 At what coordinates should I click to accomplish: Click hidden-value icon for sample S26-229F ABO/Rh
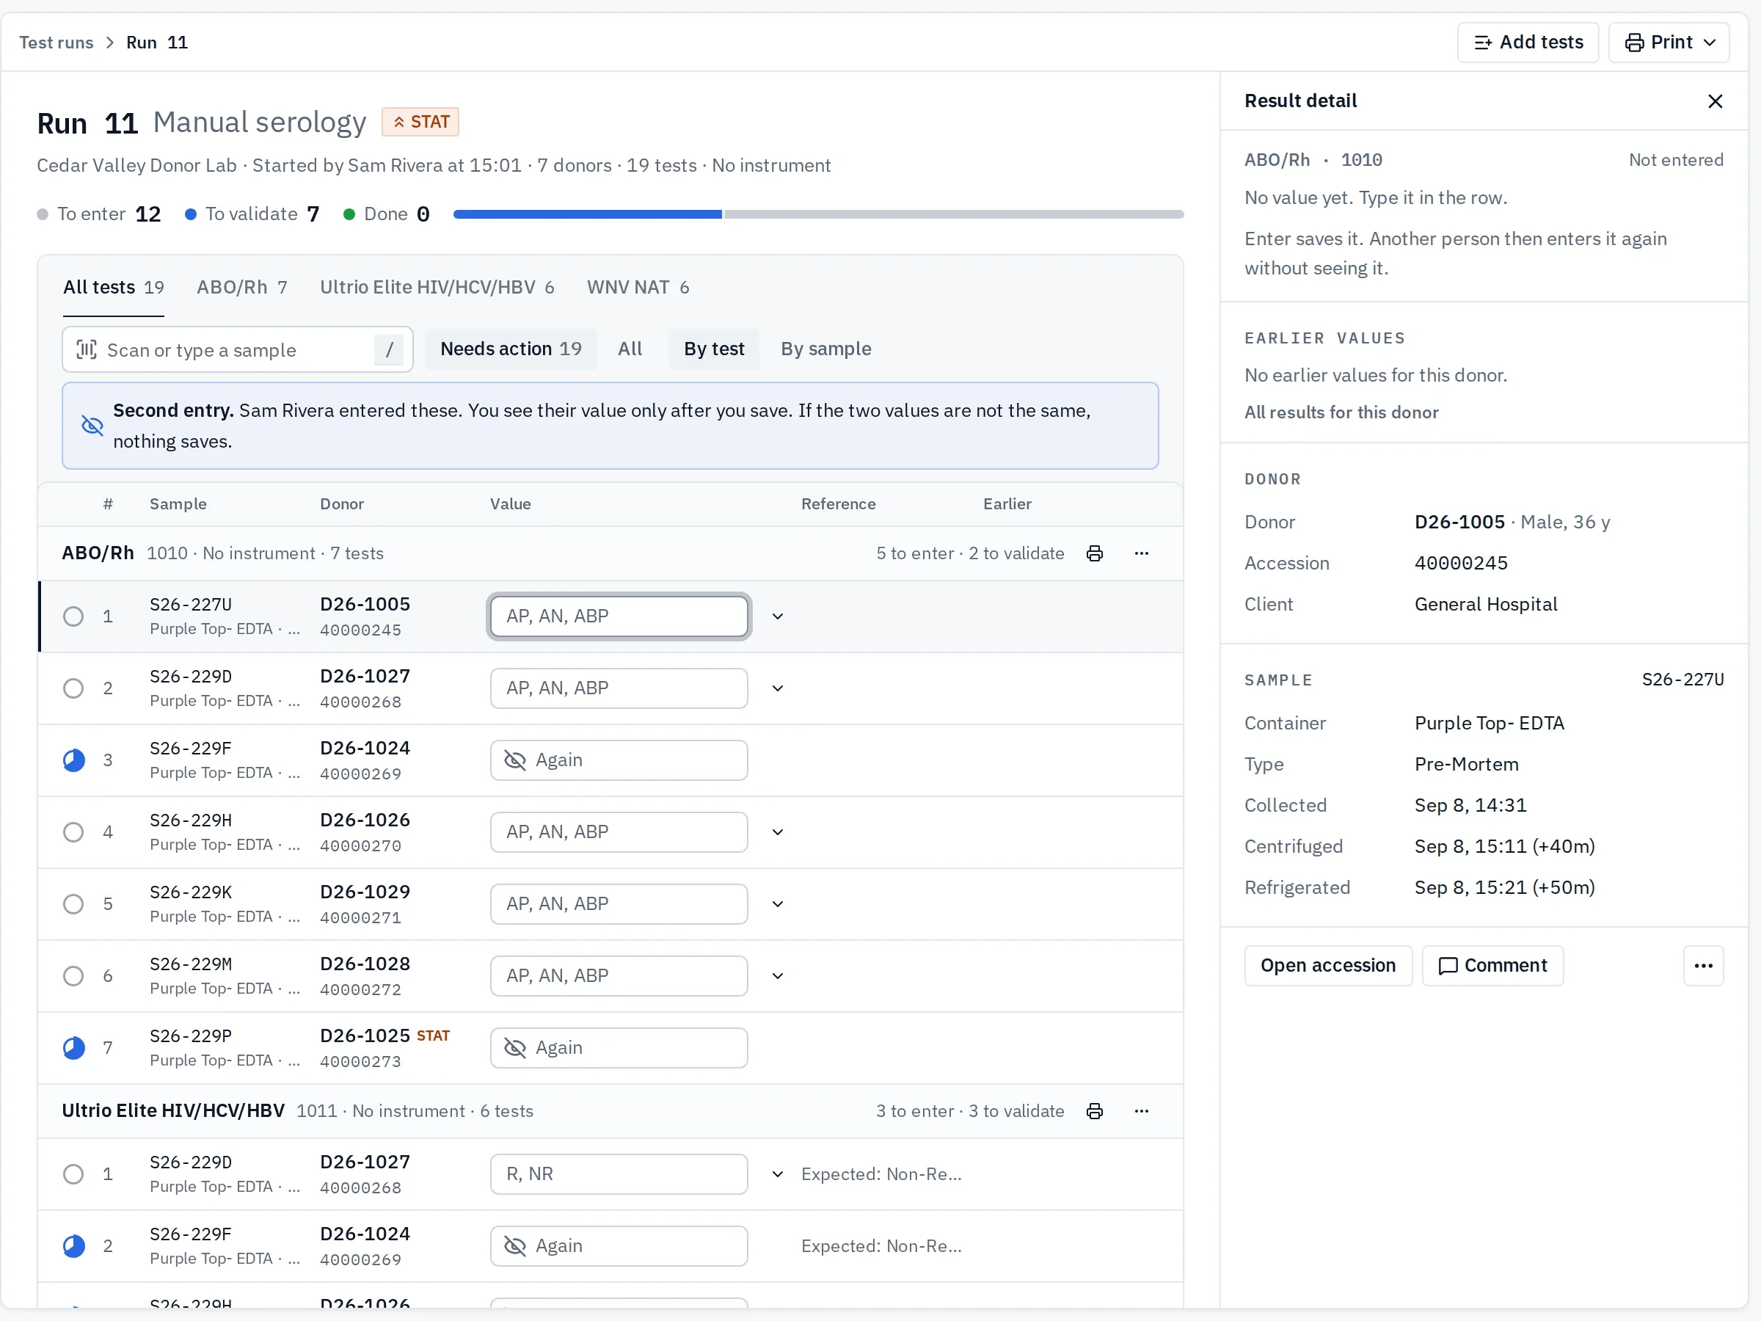tap(515, 760)
